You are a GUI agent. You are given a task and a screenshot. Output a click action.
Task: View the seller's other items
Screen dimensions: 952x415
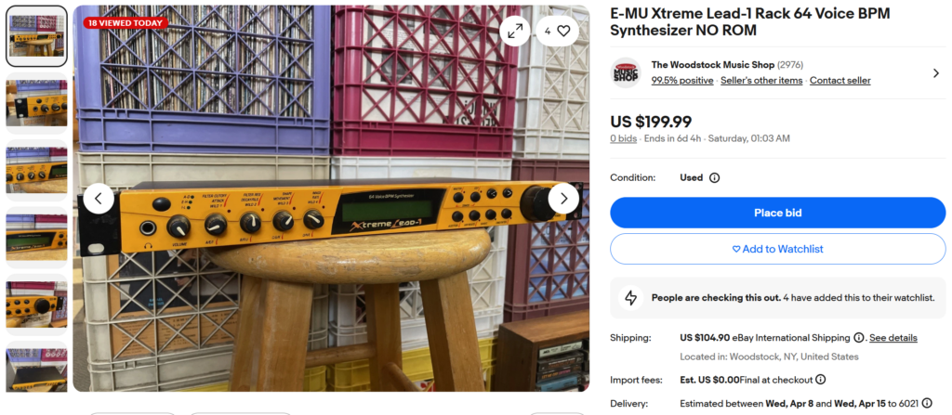pos(761,81)
